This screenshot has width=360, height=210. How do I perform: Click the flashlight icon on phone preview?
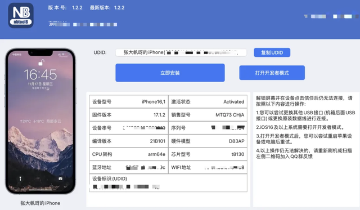click(20, 178)
